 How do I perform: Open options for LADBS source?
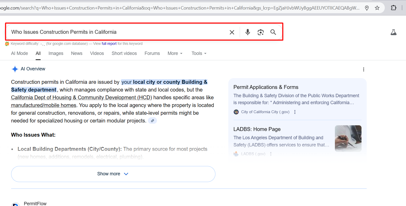tap(271, 154)
